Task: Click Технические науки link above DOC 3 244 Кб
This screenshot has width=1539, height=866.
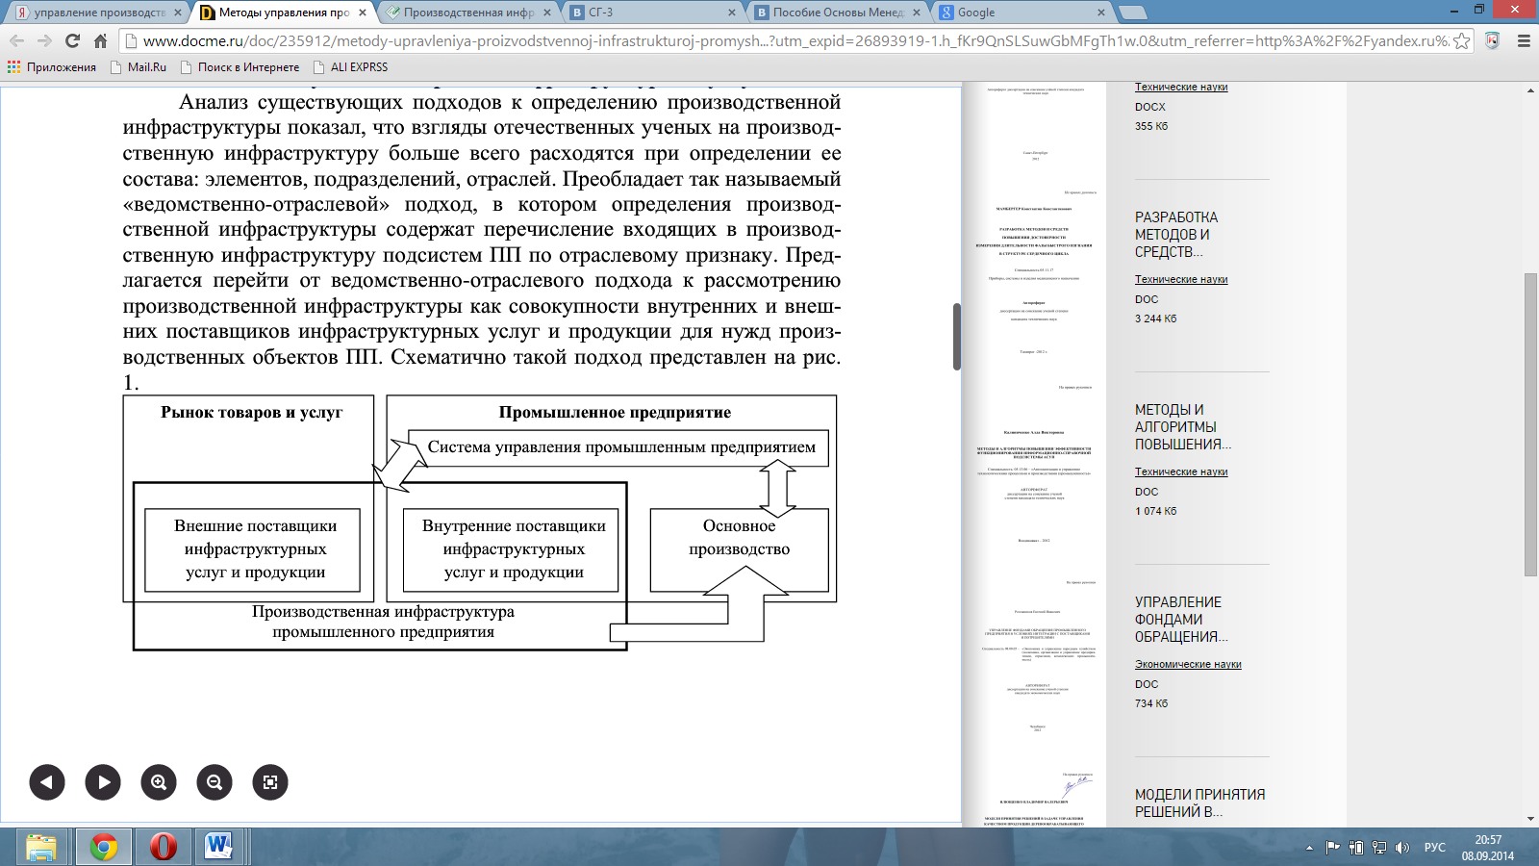Action: [1181, 280]
